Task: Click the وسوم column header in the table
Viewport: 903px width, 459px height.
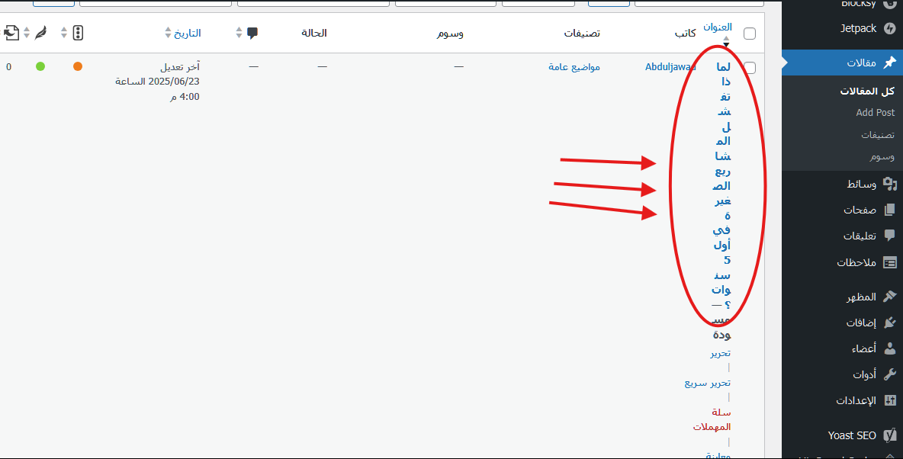Action: click(450, 34)
